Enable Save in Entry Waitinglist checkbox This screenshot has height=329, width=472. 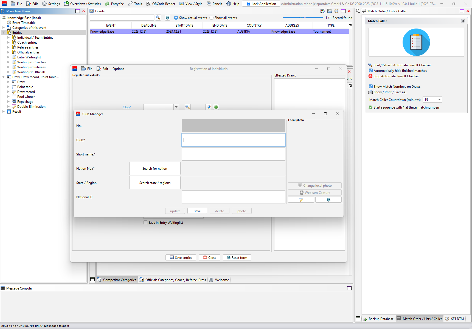(x=145, y=223)
